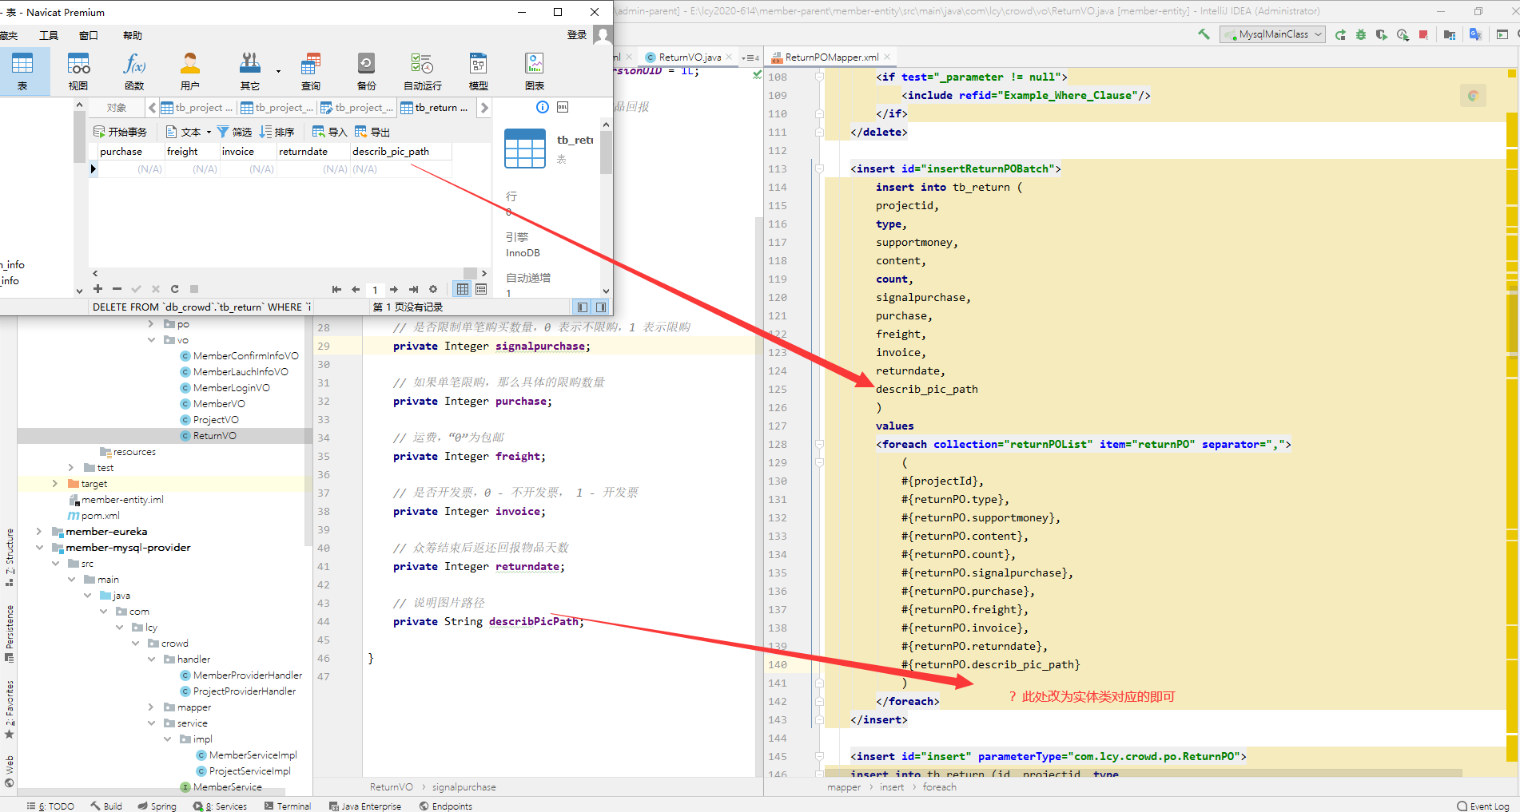Toggle the left navigation pane in Navicat
This screenshot has height=812, width=1520.
click(x=582, y=307)
